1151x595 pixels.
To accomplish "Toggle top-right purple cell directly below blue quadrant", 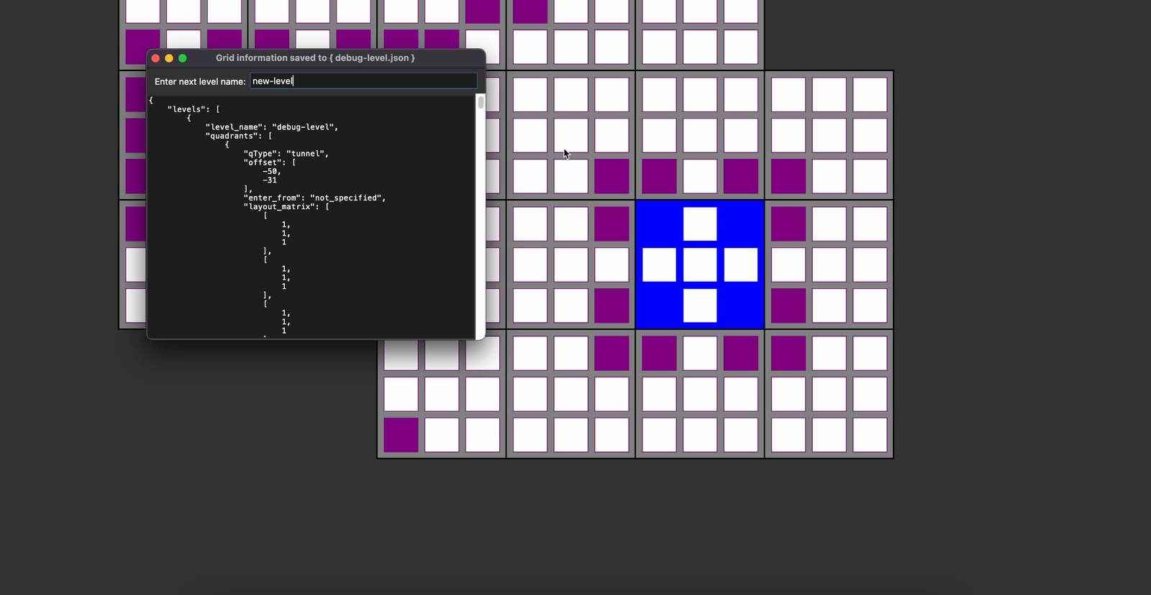I will tap(740, 354).
